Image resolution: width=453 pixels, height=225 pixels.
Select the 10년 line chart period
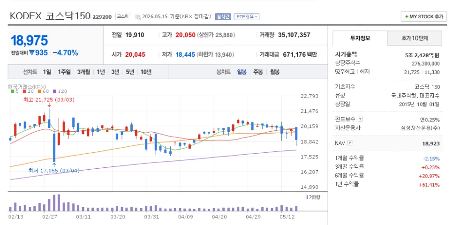click(x=146, y=72)
